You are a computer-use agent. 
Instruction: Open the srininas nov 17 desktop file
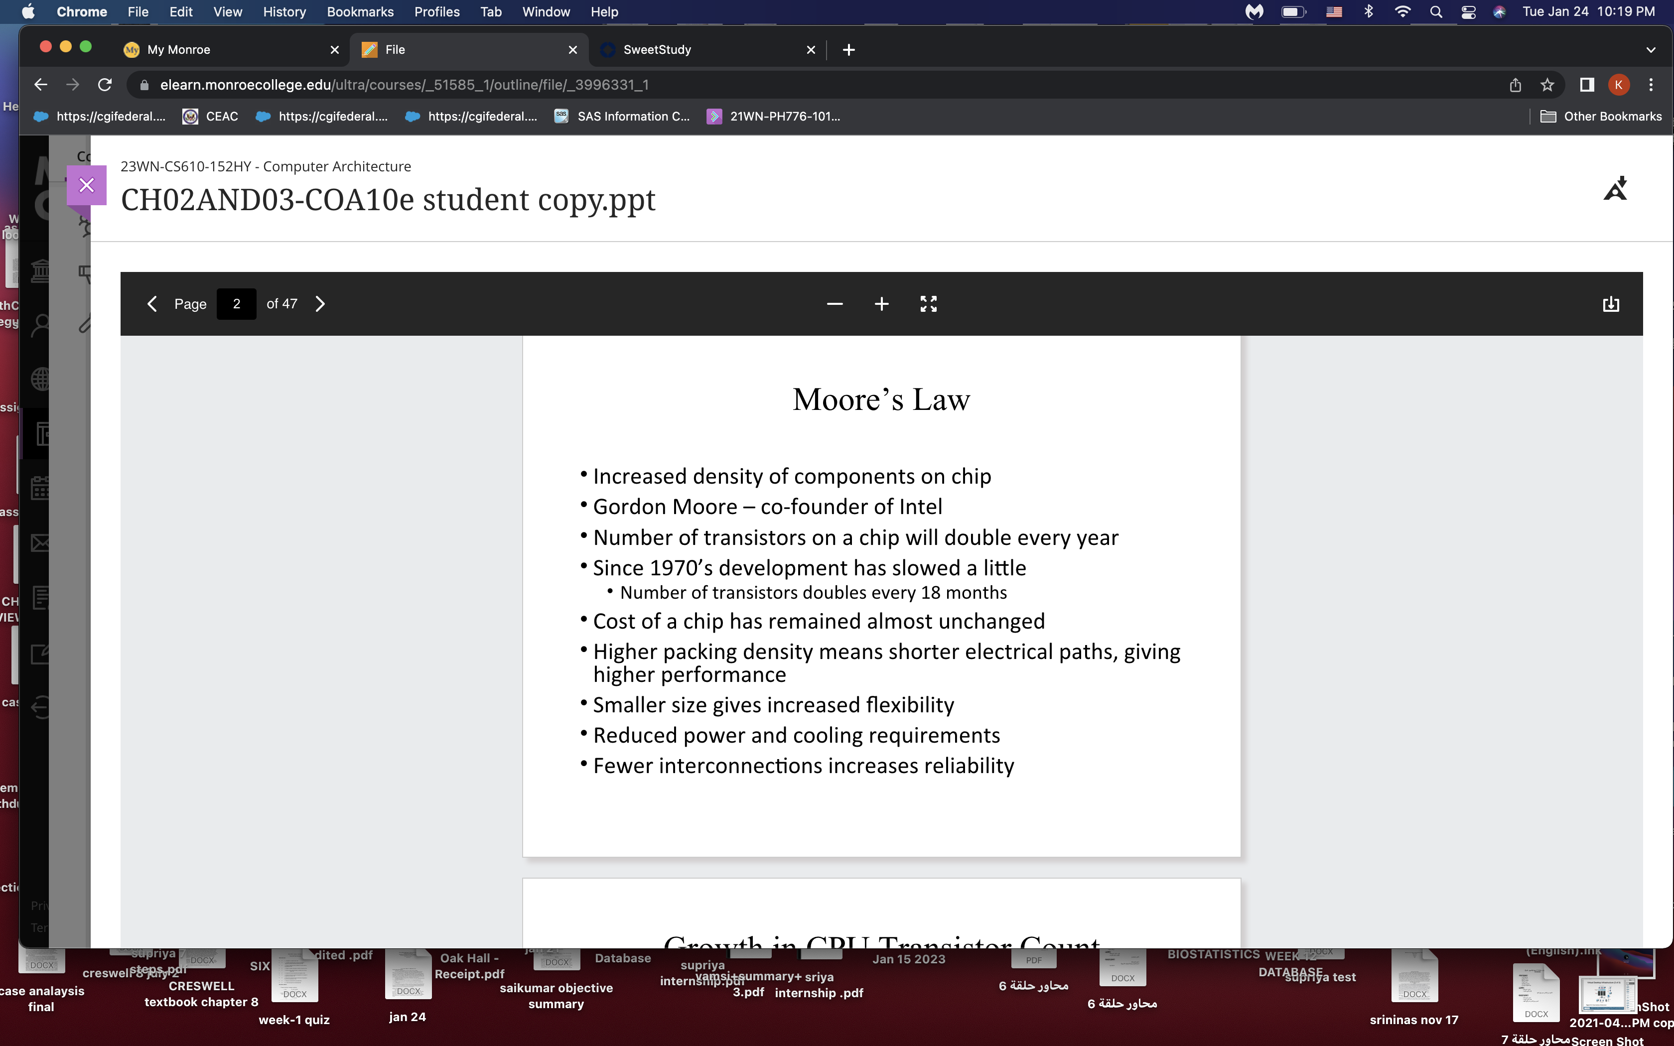point(1414,988)
